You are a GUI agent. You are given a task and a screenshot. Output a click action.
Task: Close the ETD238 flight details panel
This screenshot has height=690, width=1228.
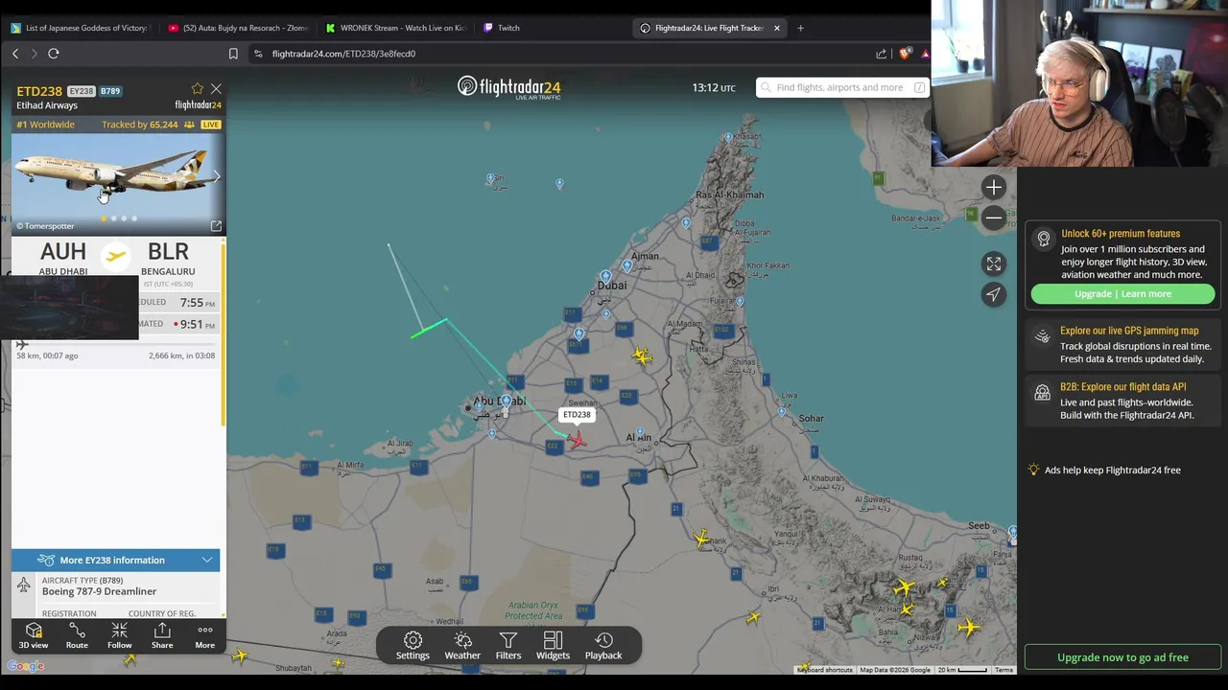[216, 89]
